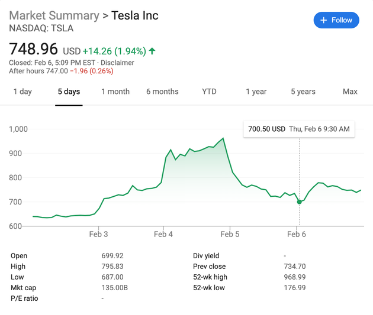Show the 1 year chart range
The image size is (373, 315).
256,92
